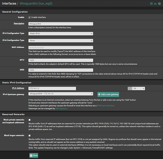Follow the WAN type interface link
Viewport: 163px width, 159px height.
[106, 106]
